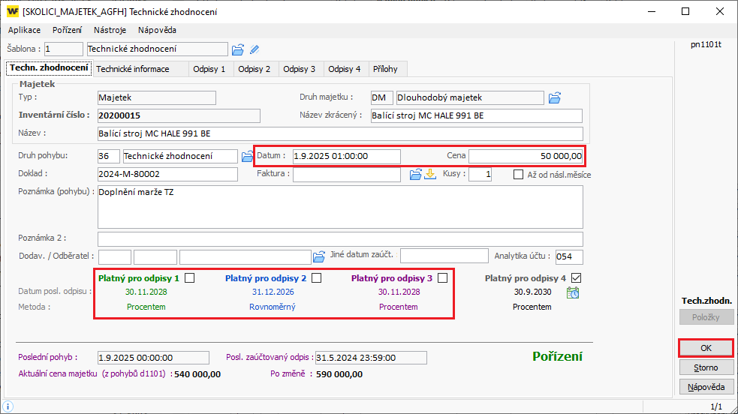Screen dimensions: 738x414
Task: Click the pencil edit icon beside Šablona
Action: [255, 49]
